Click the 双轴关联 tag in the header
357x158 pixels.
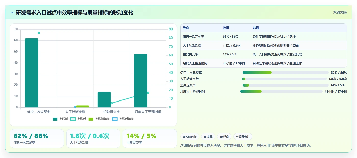click(340, 12)
